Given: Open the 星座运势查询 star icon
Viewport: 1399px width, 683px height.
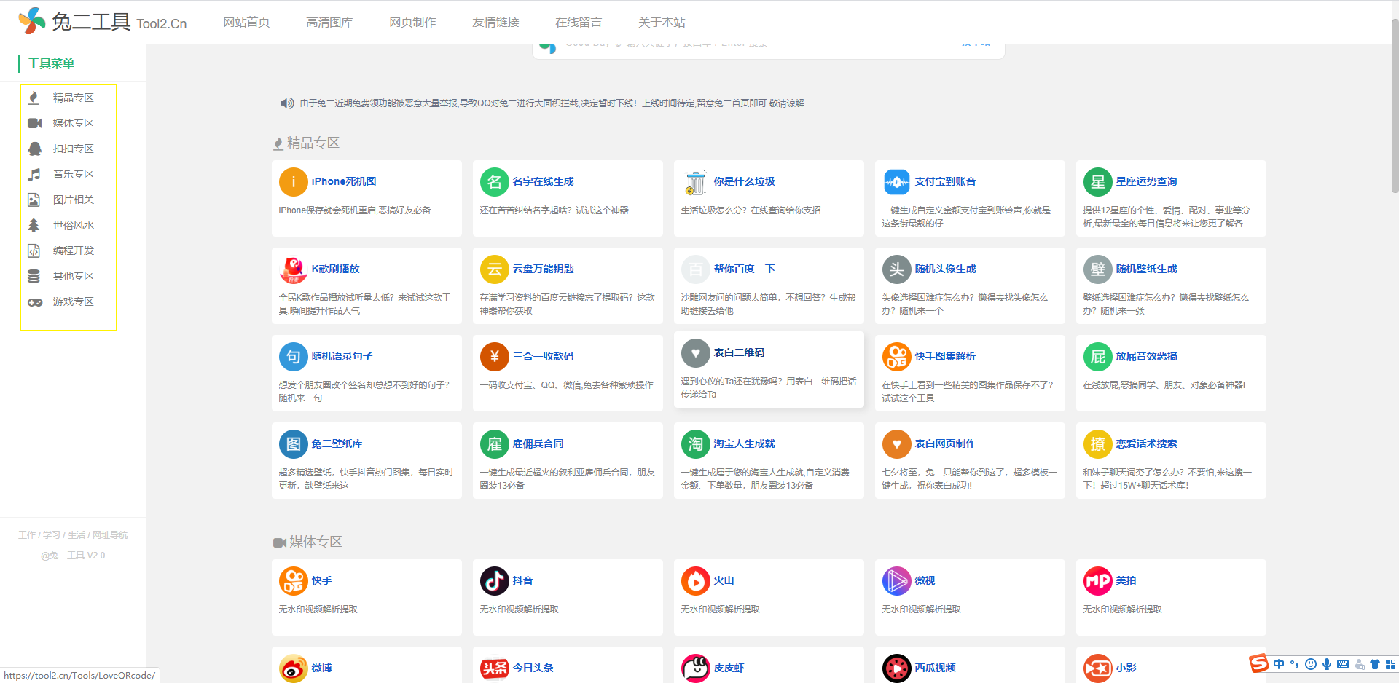Looking at the screenshot, I should click(1097, 182).
